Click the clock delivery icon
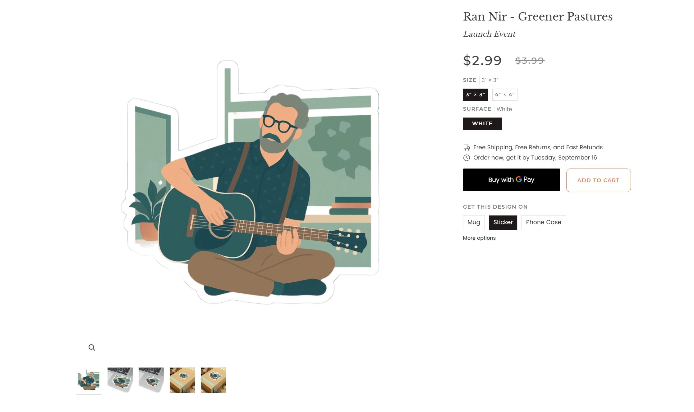The image size is (694, 412). tap(466, 158)
